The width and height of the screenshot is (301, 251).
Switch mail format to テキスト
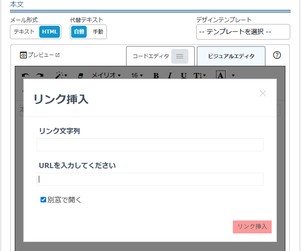[24, 32]
